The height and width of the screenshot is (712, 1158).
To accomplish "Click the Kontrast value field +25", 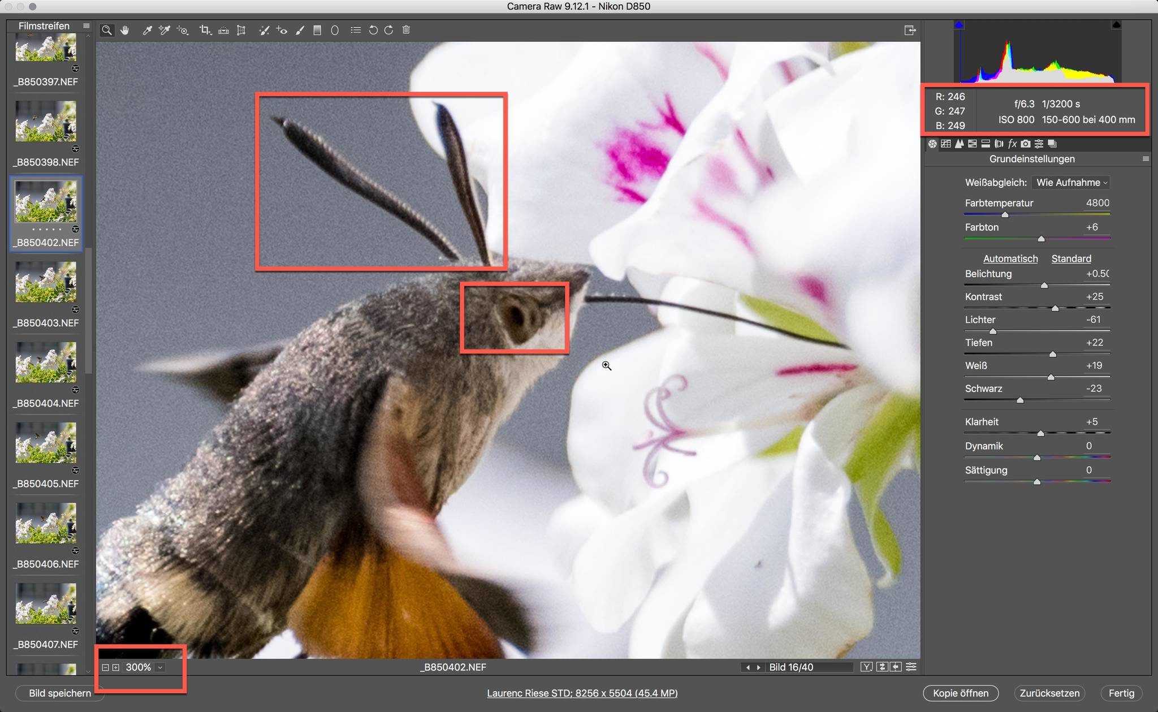I will (1095, 296).
